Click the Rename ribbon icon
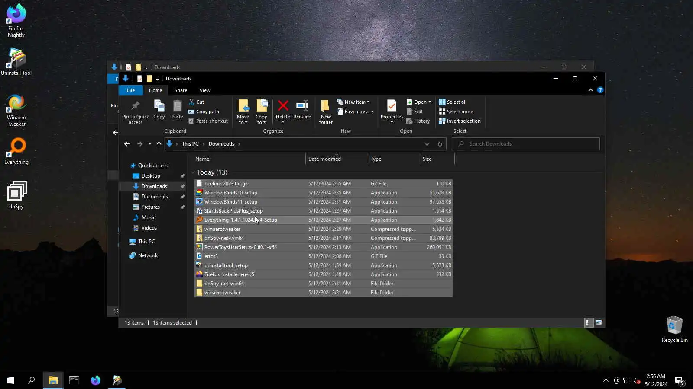The width and height of the screenshot is (693, 389). [302, 109]
